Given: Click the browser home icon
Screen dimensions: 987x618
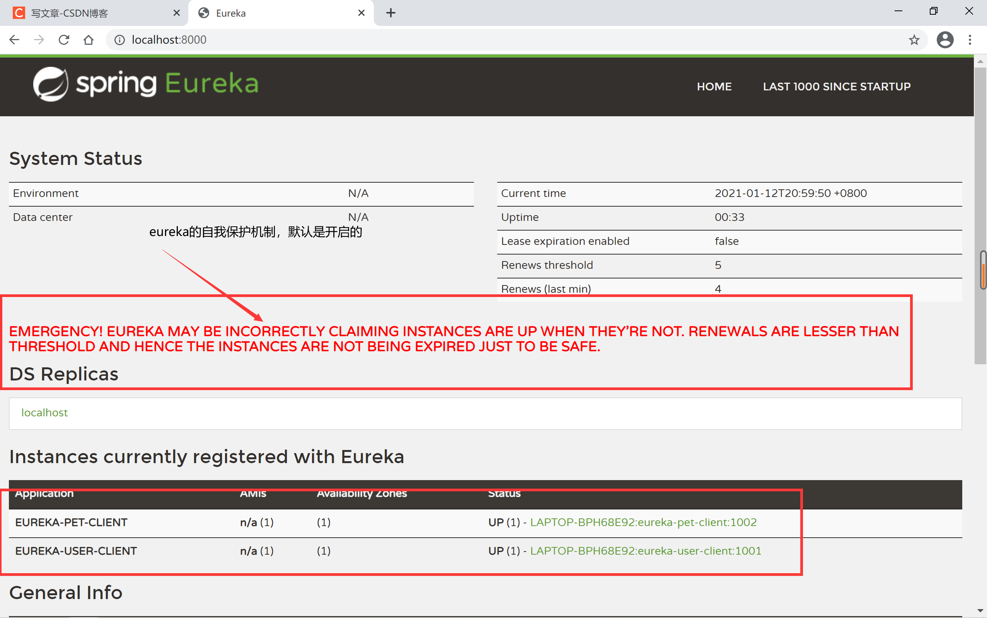Looking at the screenshot, I should (x=89, y=39).
